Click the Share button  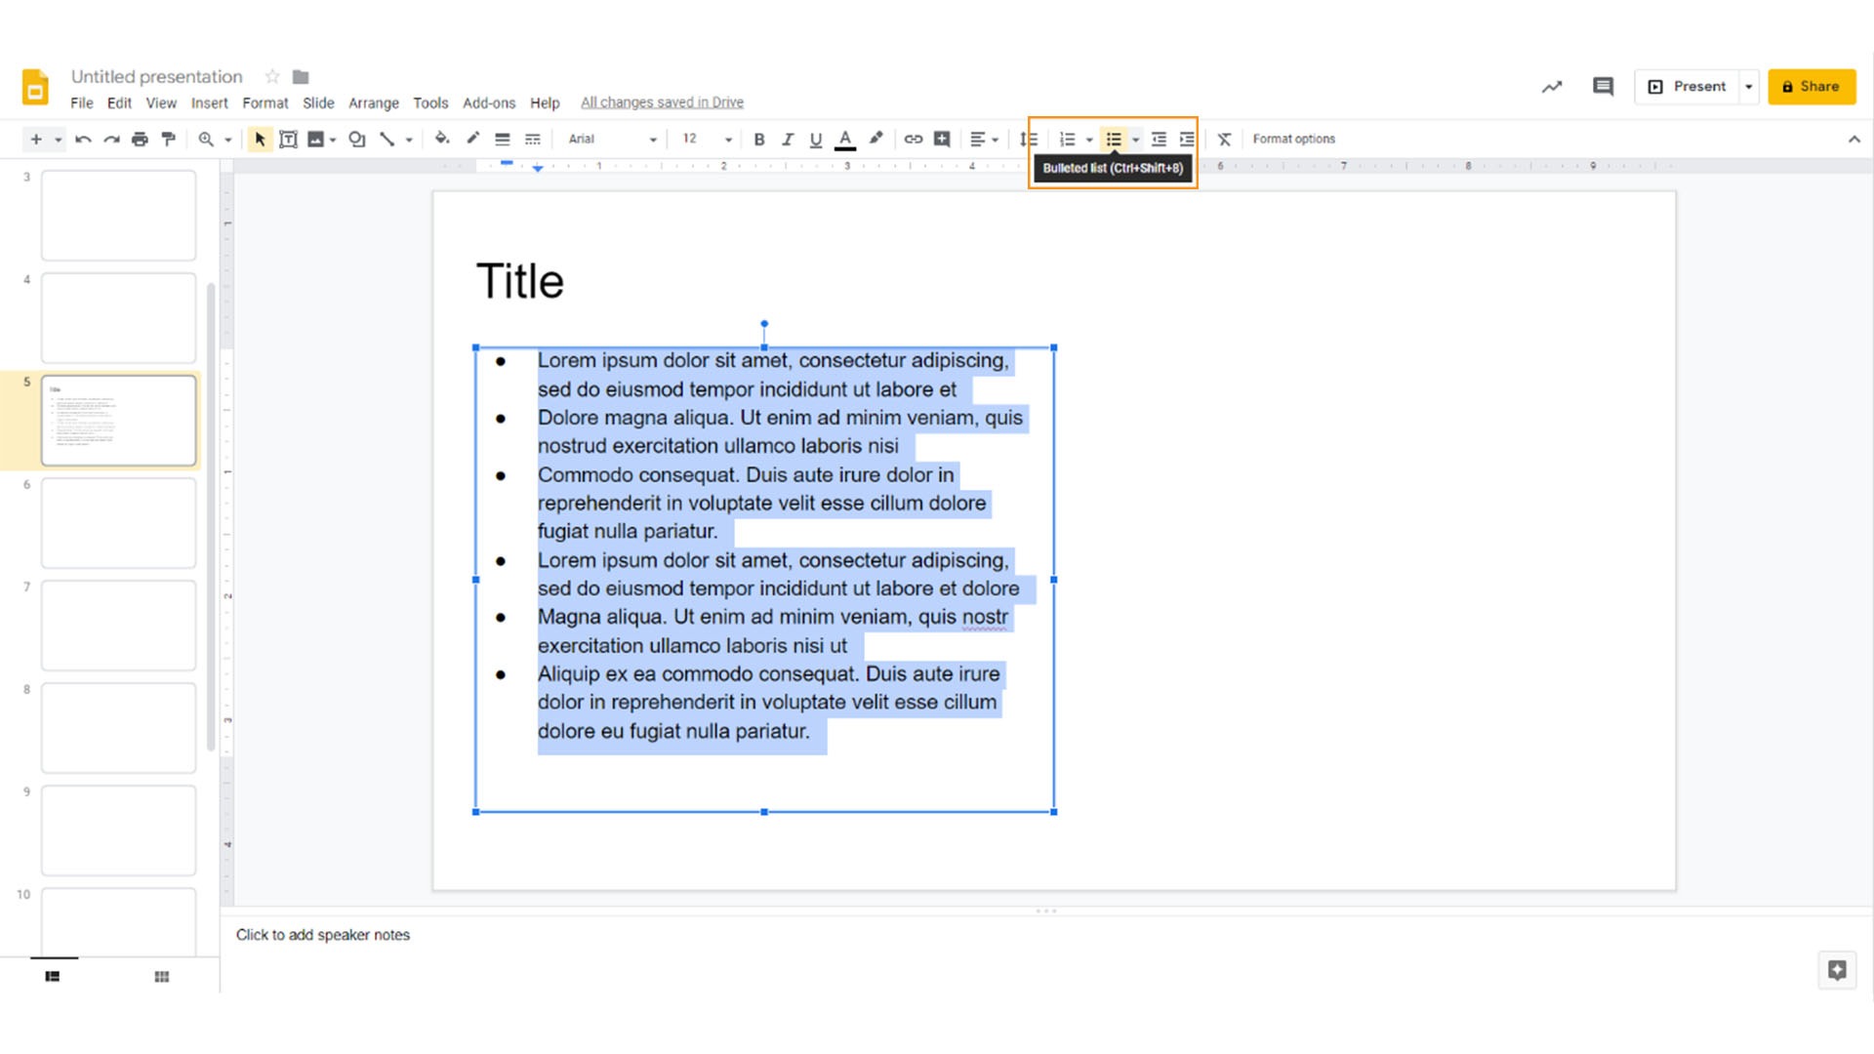pos(1813,86)
